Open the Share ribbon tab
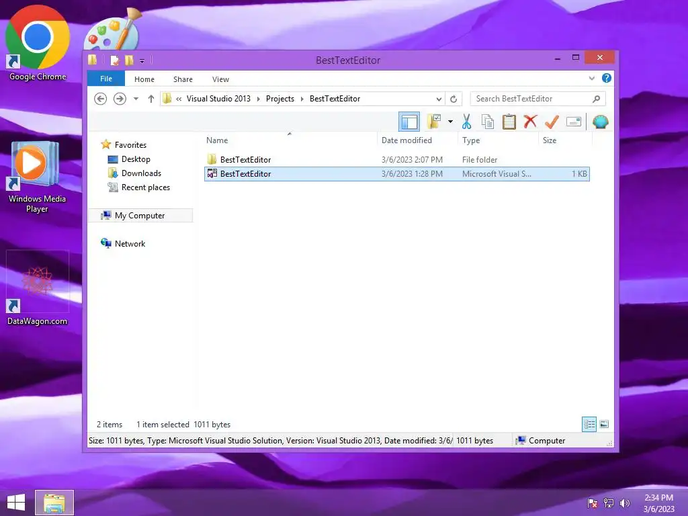 [x=183, y=79]
